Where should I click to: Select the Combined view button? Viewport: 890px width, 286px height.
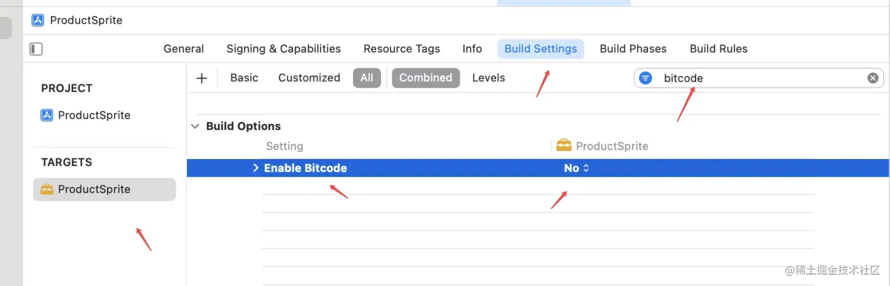(x=425, y=78)
